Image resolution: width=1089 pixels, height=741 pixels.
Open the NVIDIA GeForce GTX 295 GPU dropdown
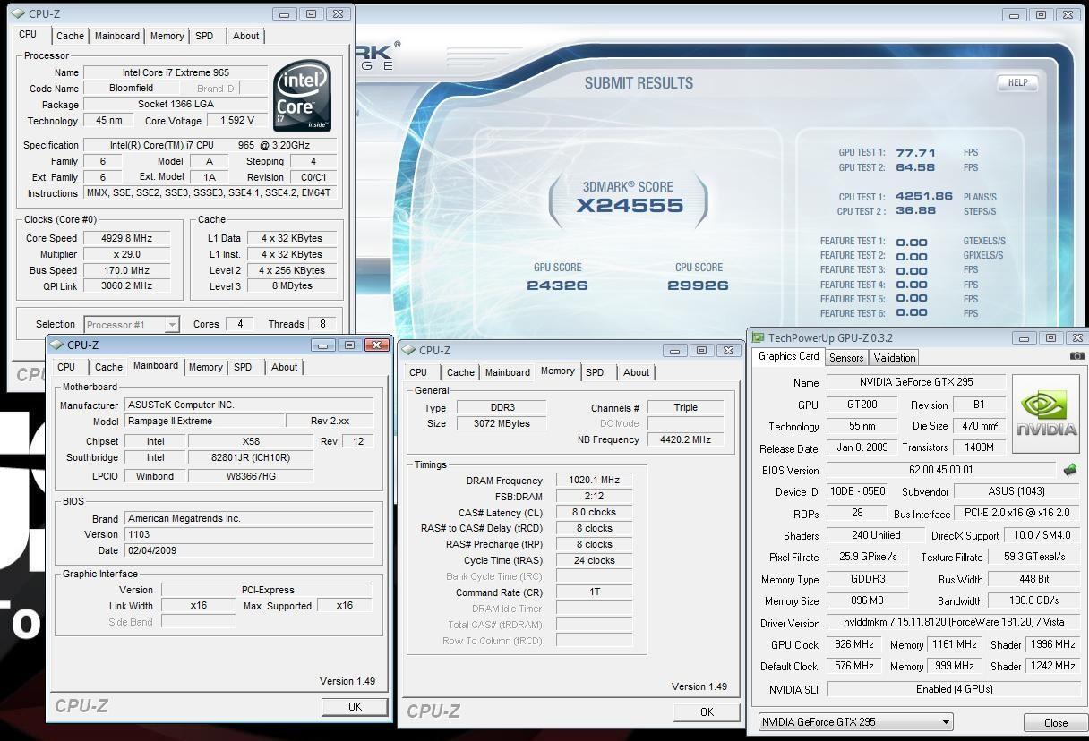tap(855, 721)
